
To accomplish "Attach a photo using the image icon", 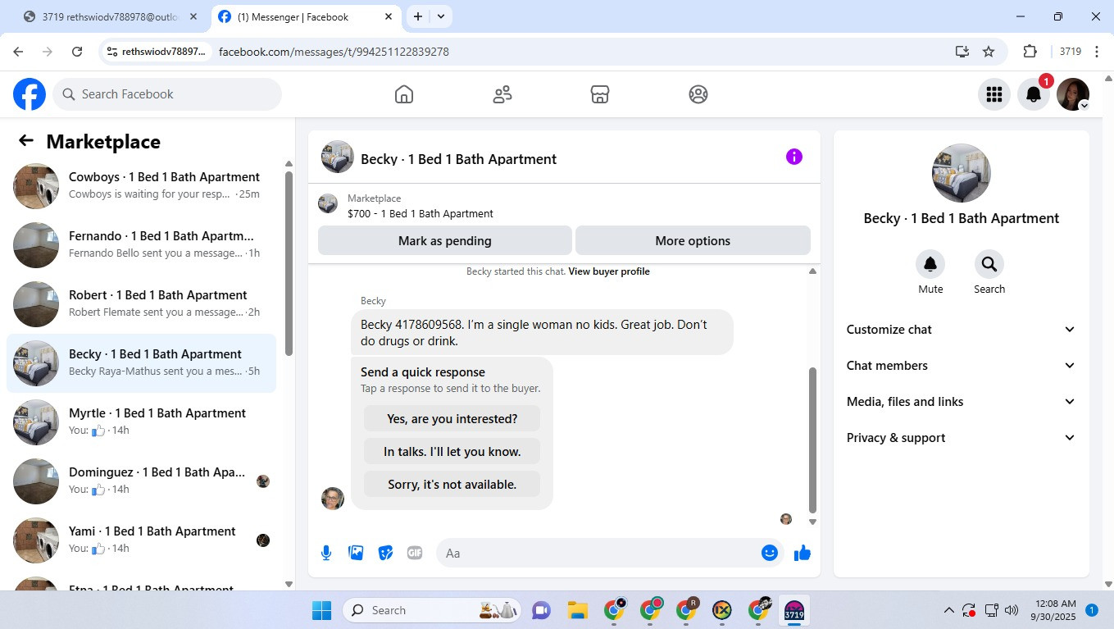I will pyautogui.click(x=356, y=553).
